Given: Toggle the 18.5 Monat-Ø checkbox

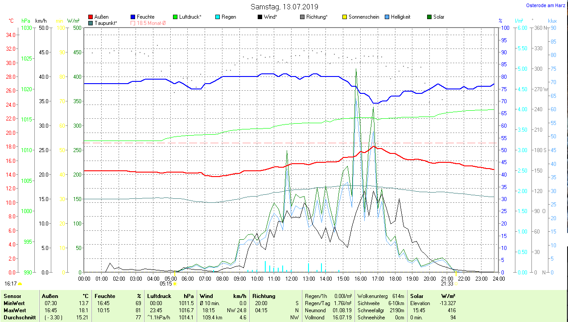Looking at the screenshot, I should [x=133, y=23].
